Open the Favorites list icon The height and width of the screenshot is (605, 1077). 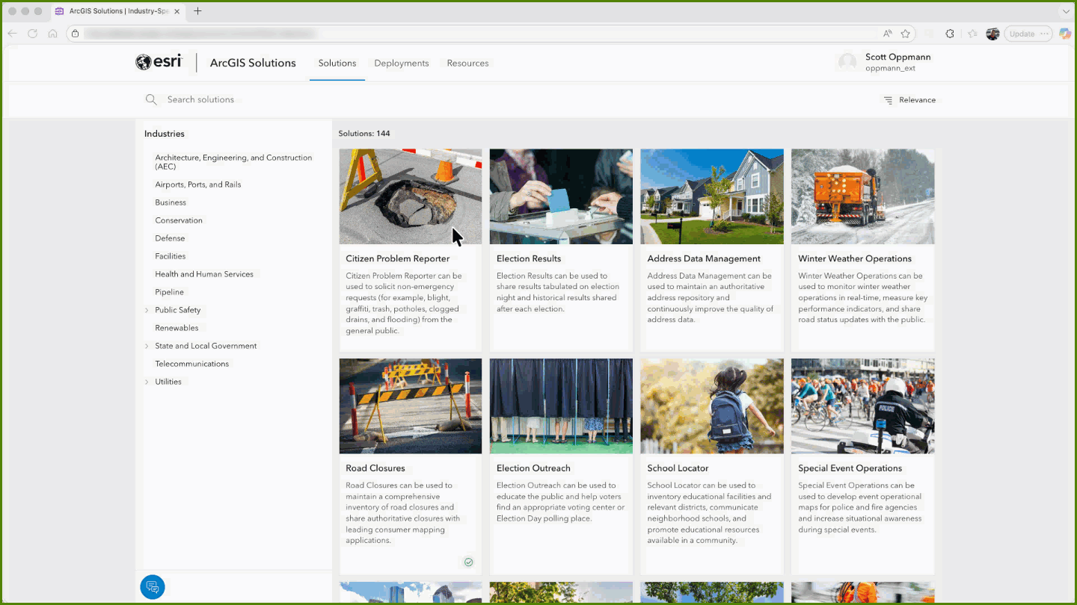click(x=972, y=34)
